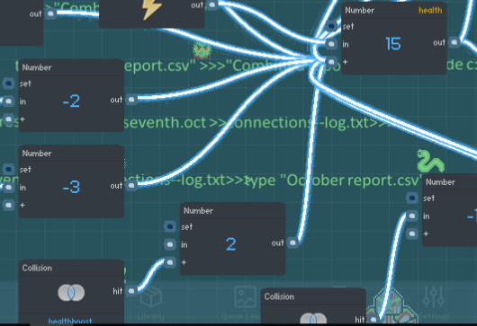Open the Library panel

(151, 304)
